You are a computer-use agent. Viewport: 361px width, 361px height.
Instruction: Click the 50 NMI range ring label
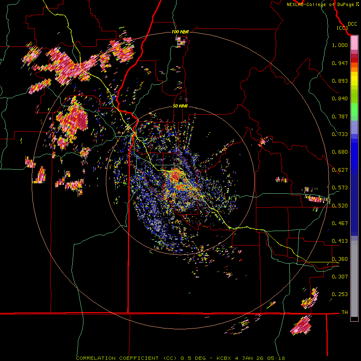coord(180,106)
